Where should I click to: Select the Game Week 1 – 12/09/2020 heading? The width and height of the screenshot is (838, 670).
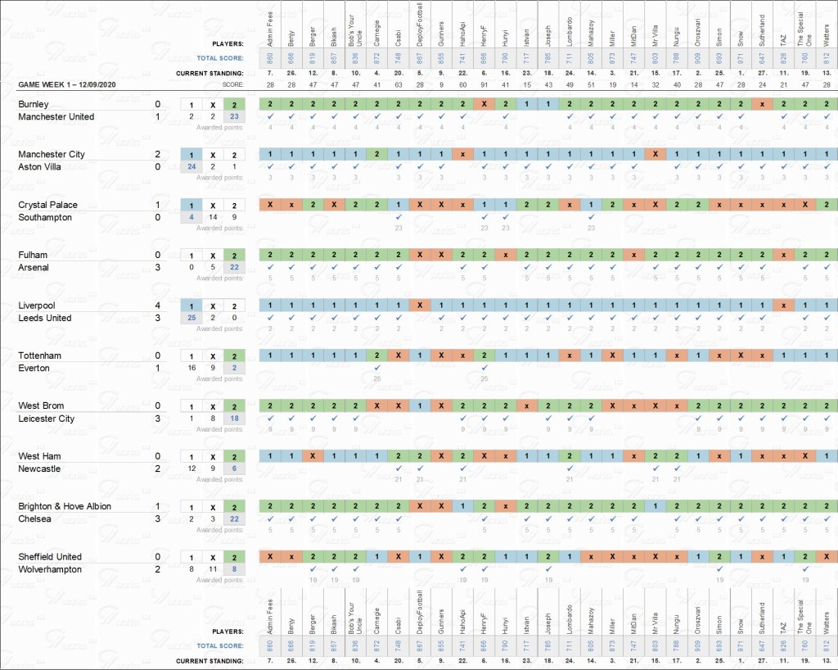pos(68,85)
